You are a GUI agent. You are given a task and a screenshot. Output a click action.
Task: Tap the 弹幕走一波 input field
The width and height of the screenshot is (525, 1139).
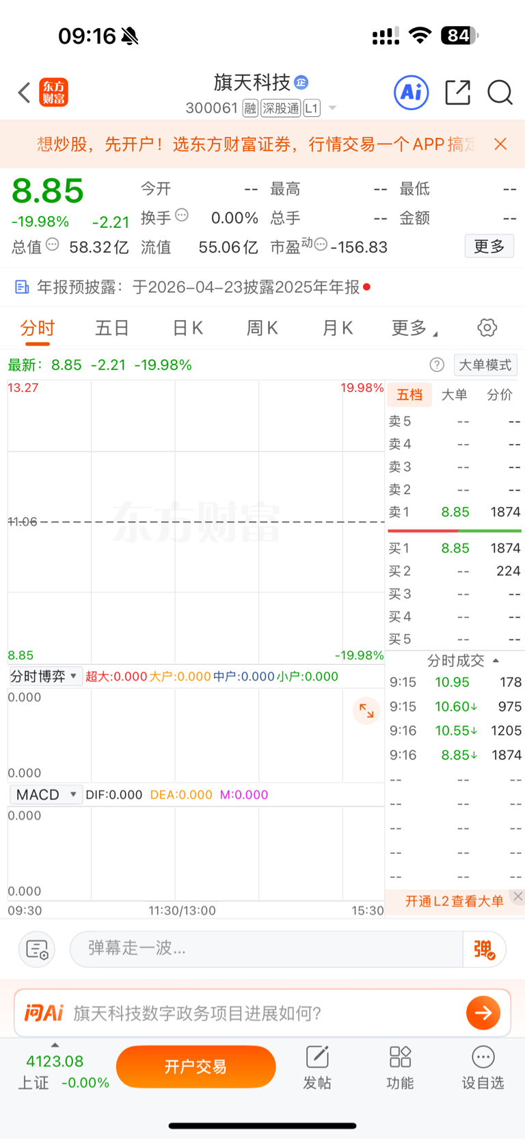(x=267, y=949)
